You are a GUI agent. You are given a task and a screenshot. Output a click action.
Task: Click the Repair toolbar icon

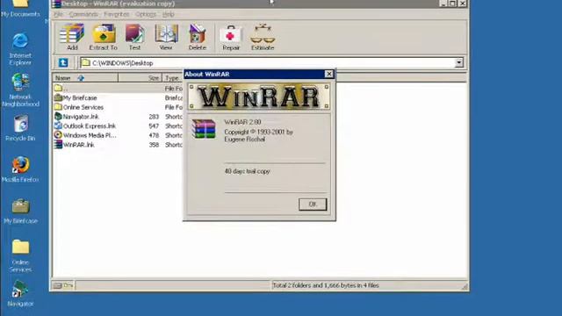click(x=231, y=37)
